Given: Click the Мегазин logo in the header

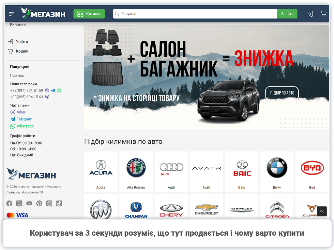Looking at the screenshot, I should point(43,13).
